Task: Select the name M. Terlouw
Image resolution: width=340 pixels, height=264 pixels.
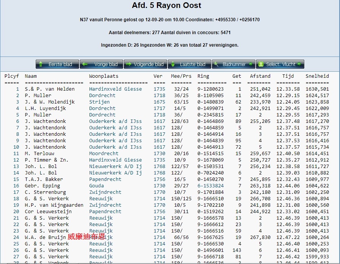Action: [40, 154]
